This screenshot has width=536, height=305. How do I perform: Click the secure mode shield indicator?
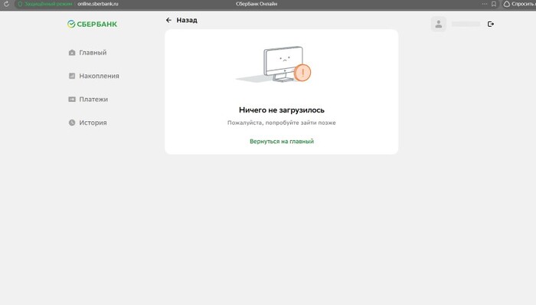point(20,4)
